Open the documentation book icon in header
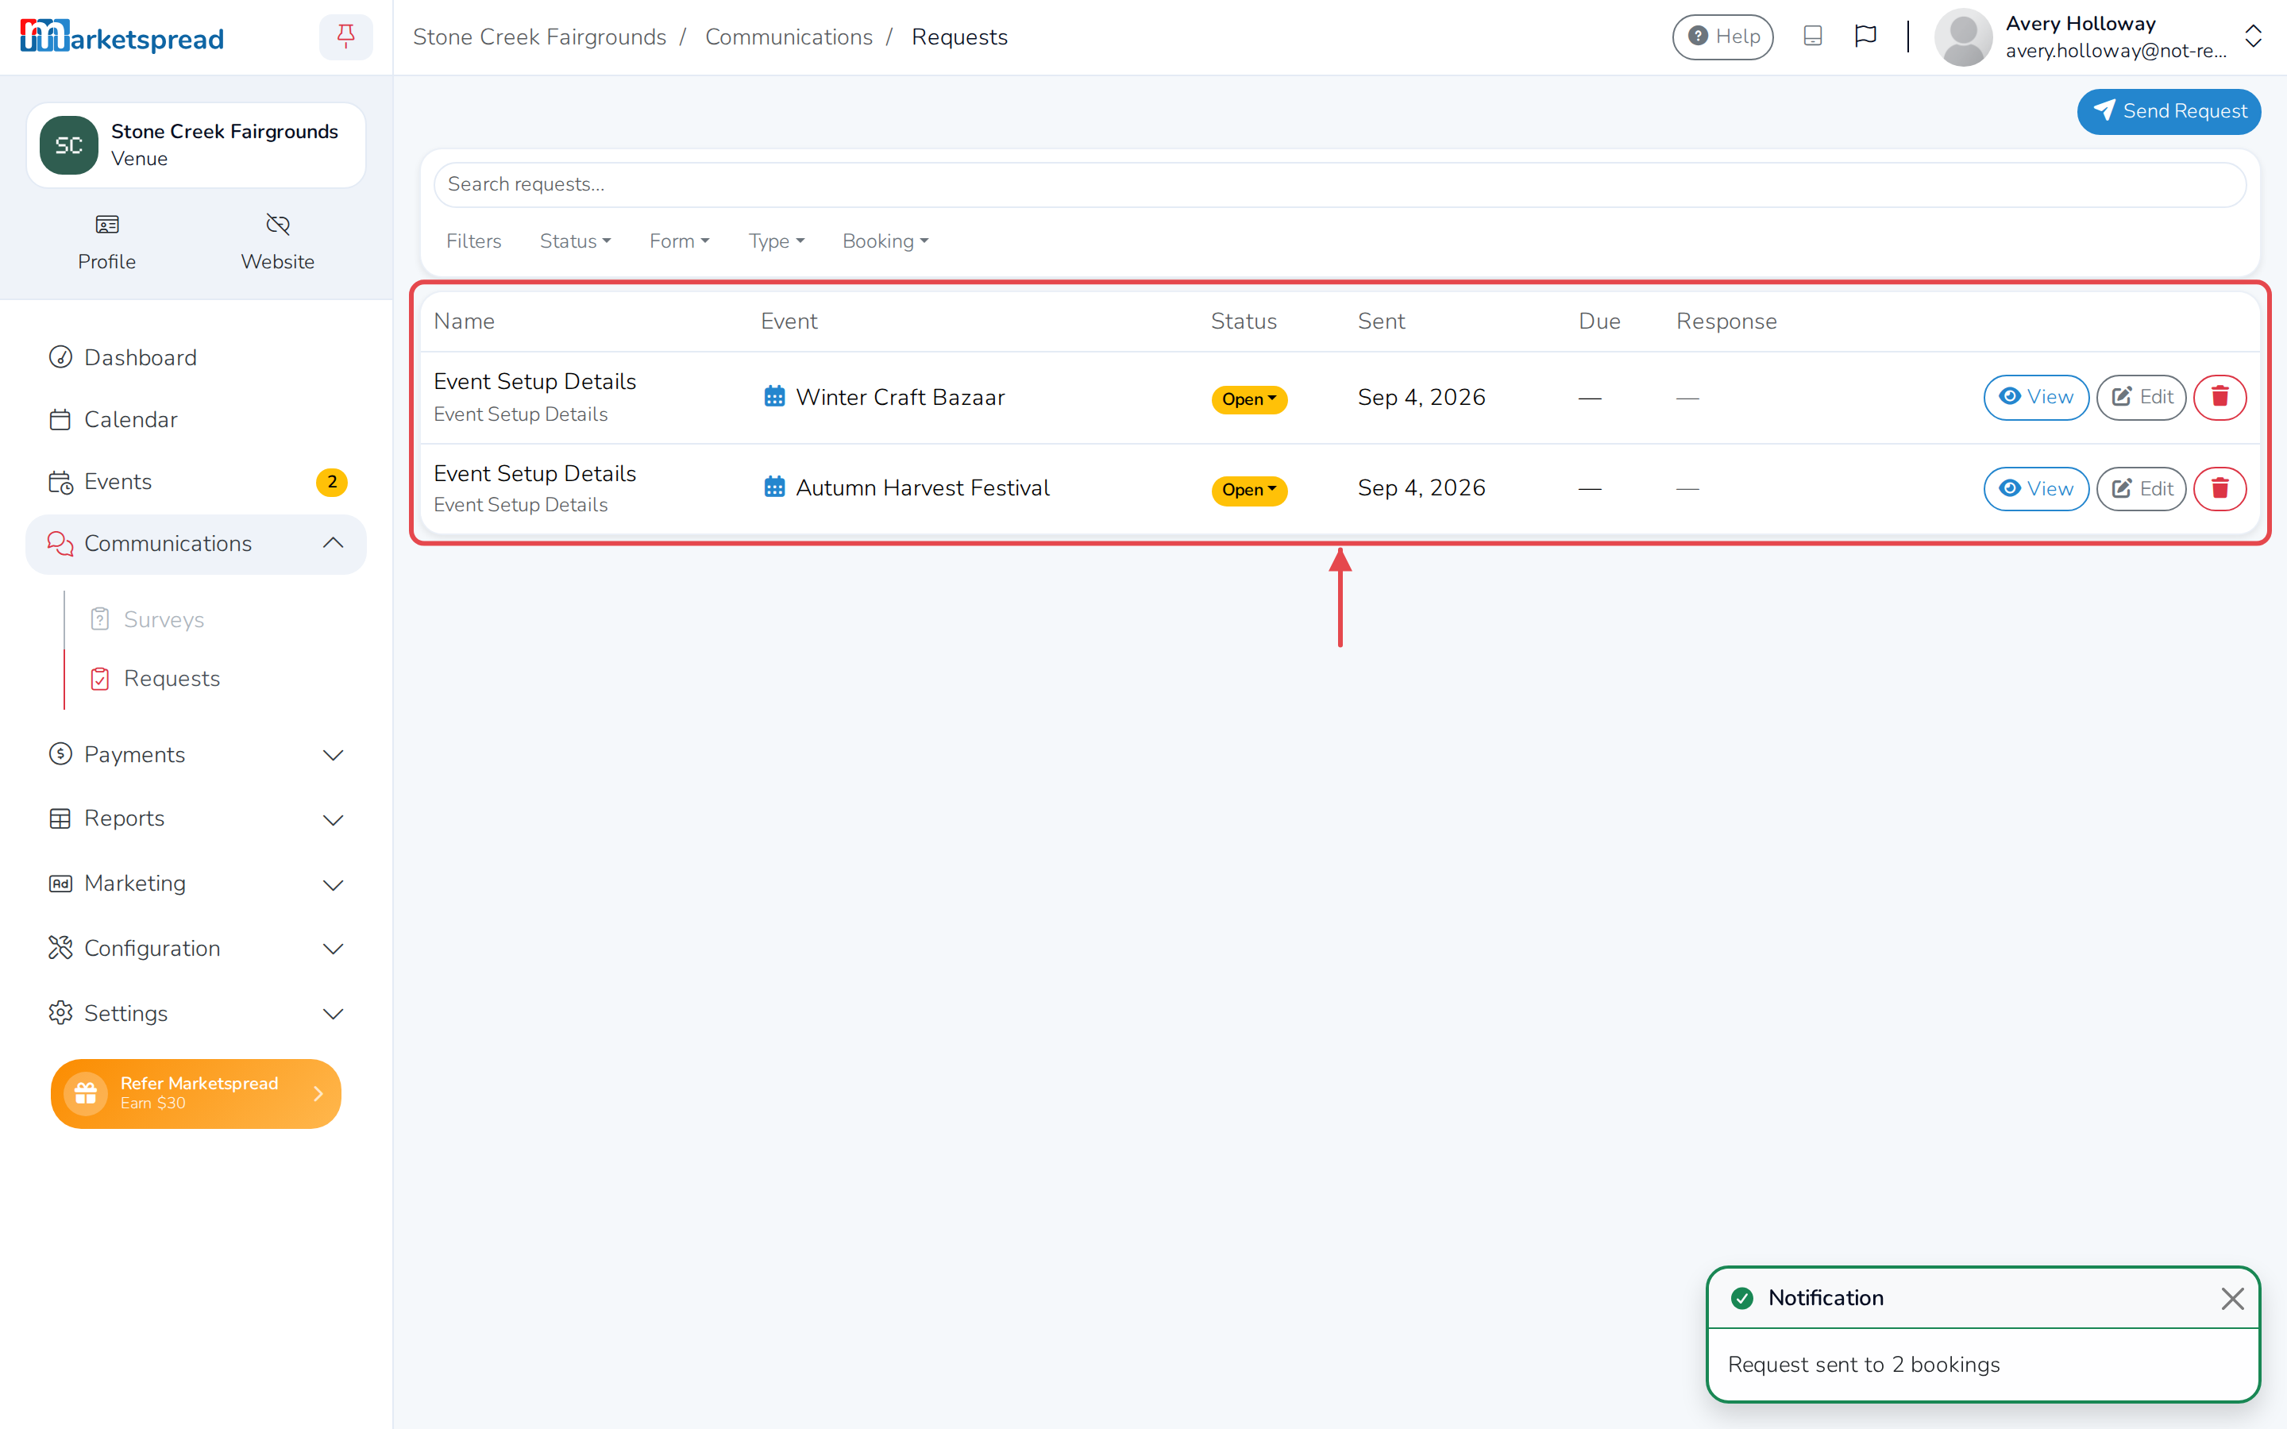The image size is (2287, 1429). tap(1811, 37)
